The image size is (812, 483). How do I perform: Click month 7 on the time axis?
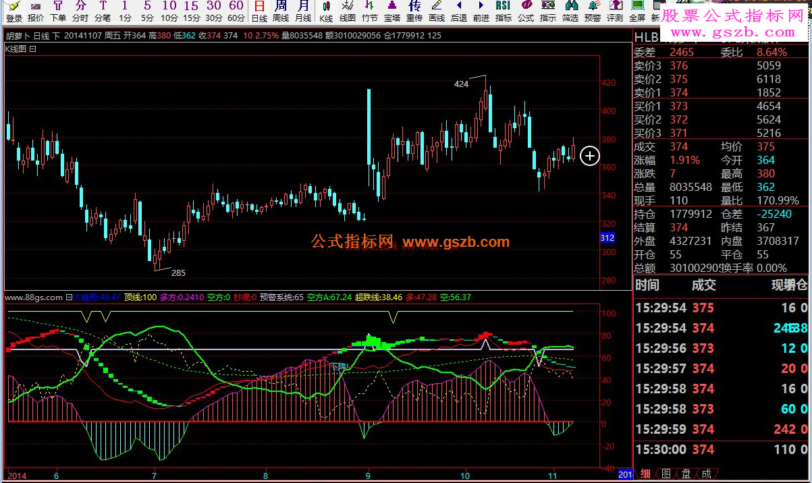(155, 475)
